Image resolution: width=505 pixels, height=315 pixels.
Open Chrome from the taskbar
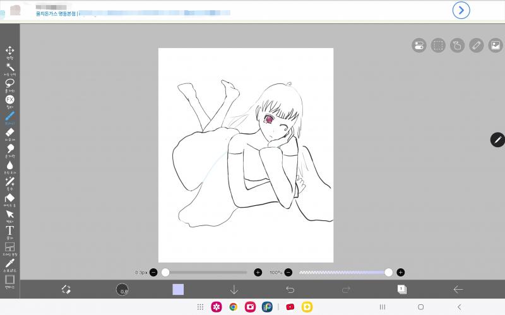tap(234, 307)
